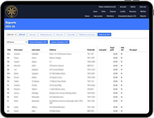
Task: Switch to the Fees due report tab
Action: (x=32, y=35)
